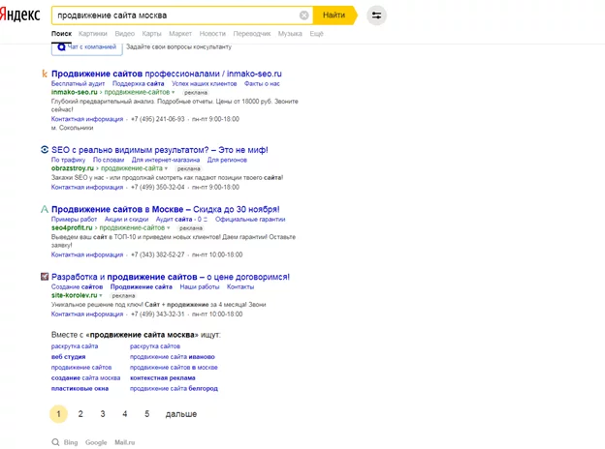This screenshot has height=449, width=605.
Task: Click По трафику sitelink
Action: pyautogui.click(x=68, y=160)
